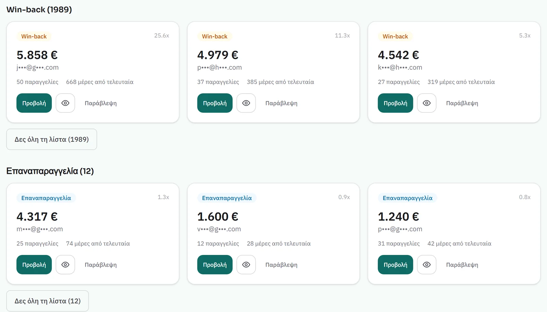
Task: Click the eye icon on 1.240 € card
Action: point(427,264)
